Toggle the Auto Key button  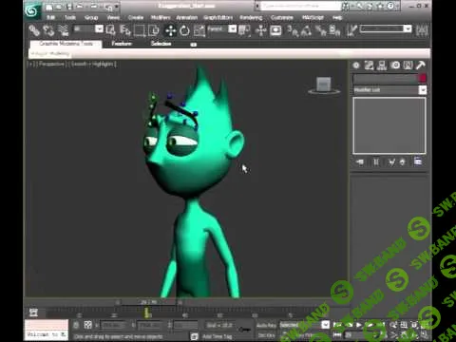[x=267, y=325]
